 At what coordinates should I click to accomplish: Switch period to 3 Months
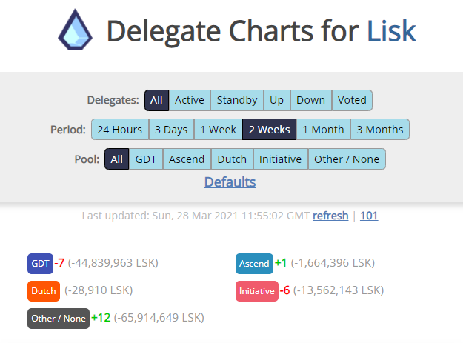click(380, 130)
